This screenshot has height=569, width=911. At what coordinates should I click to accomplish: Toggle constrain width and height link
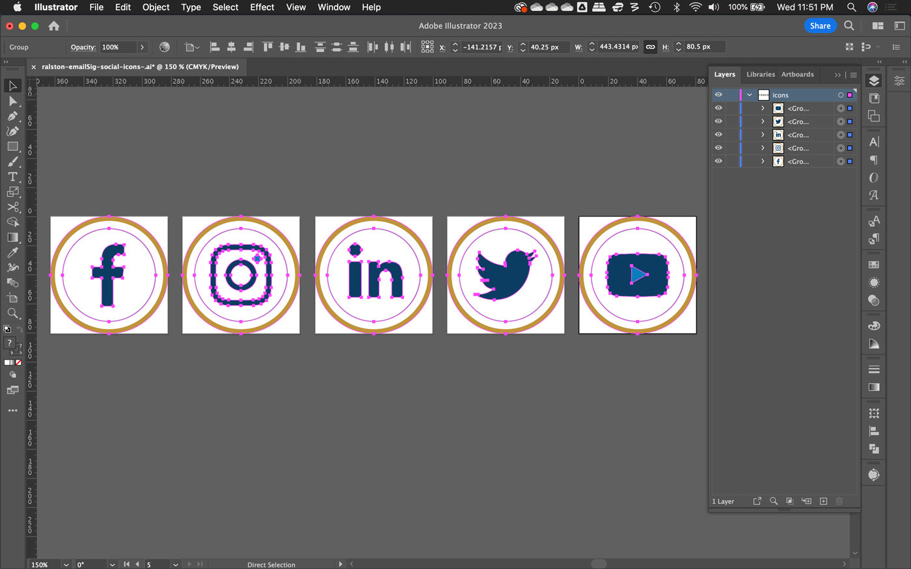tap(650, 47)
